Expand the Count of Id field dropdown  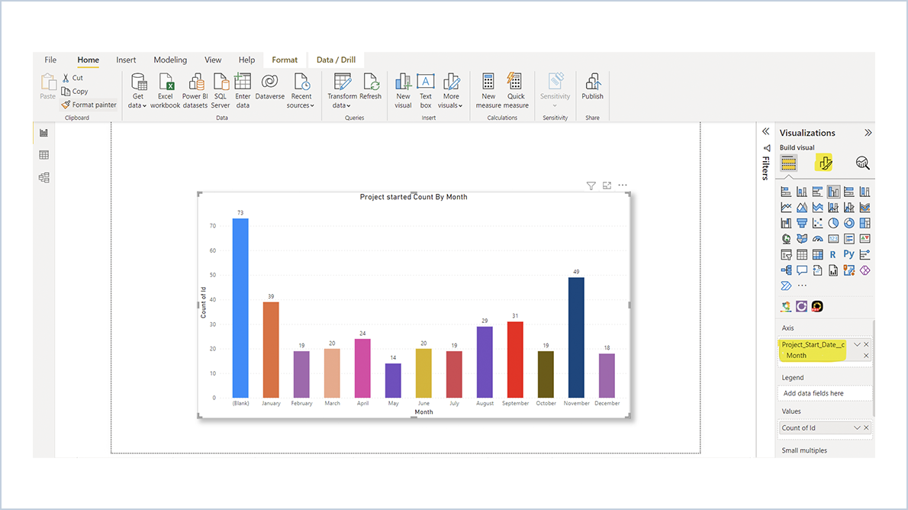[x=858, y=428]
